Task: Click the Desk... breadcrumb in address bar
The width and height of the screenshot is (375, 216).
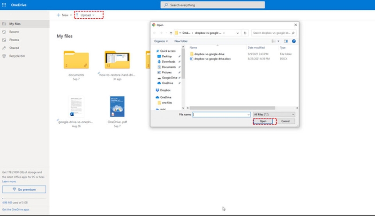Action: (186, 33)
